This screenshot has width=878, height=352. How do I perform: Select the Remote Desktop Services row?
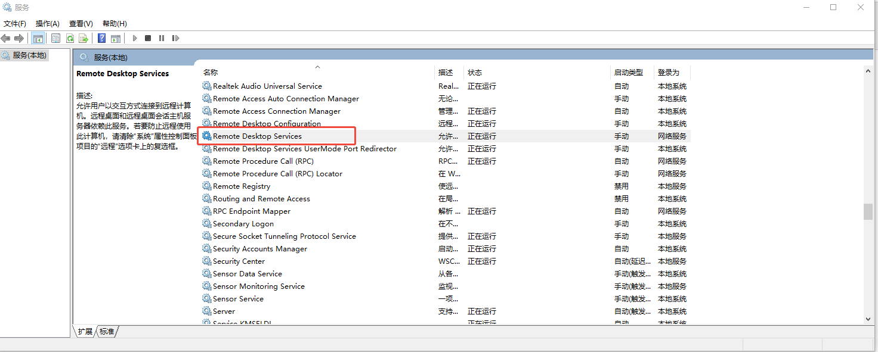(x=445, y=136)
